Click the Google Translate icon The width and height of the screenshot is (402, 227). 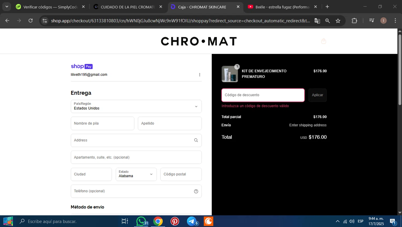[317, 21]
